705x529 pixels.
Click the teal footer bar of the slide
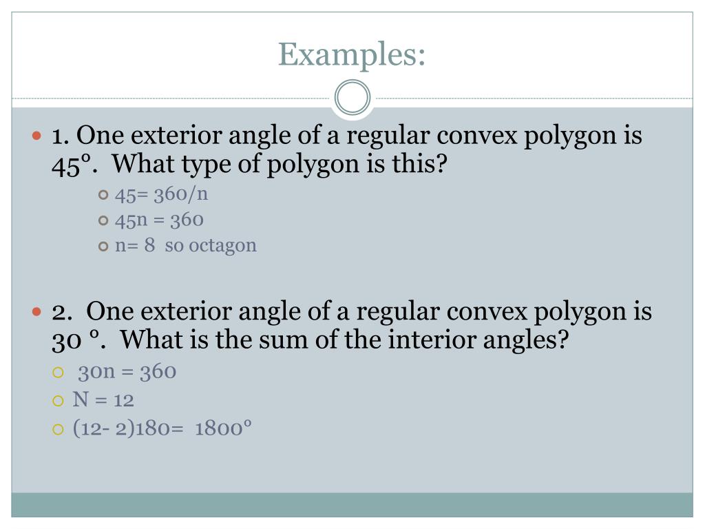click(x=352, y=505)
